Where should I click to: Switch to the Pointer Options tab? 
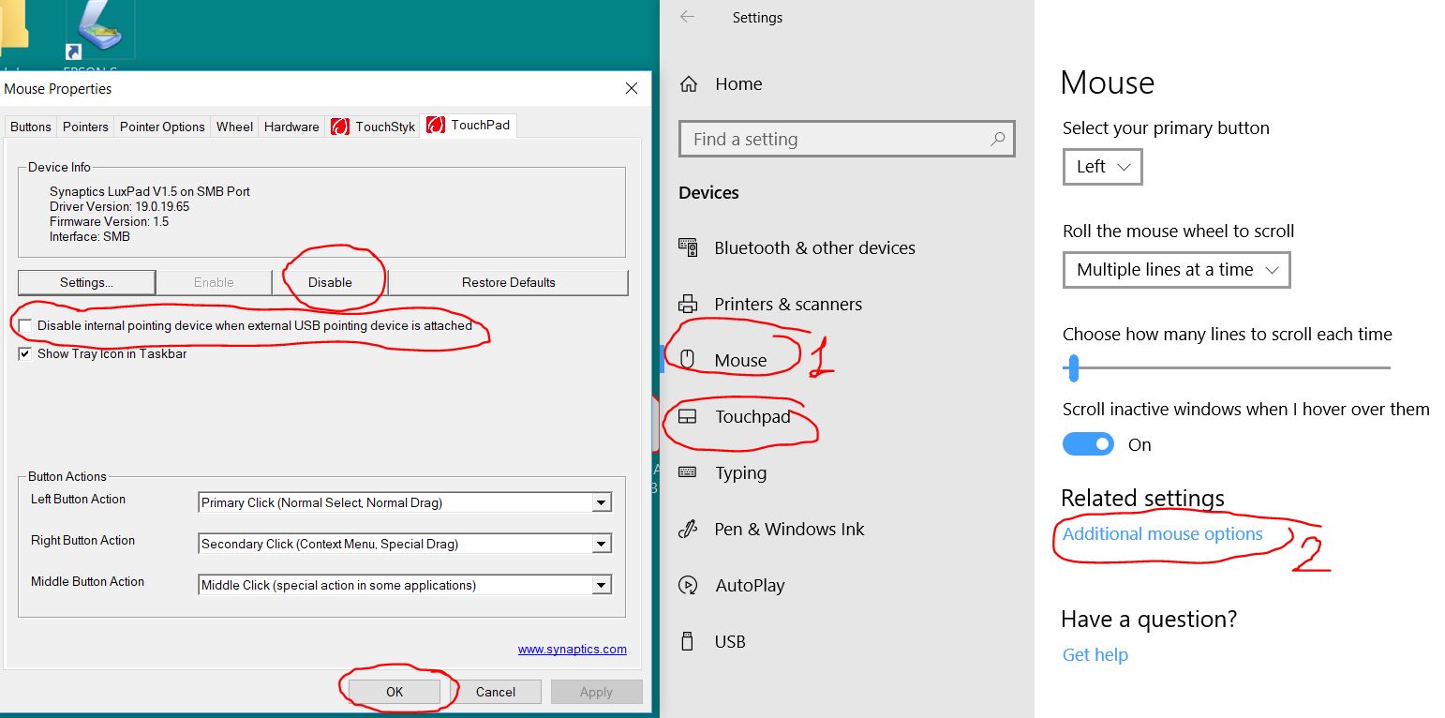point(162,127)
